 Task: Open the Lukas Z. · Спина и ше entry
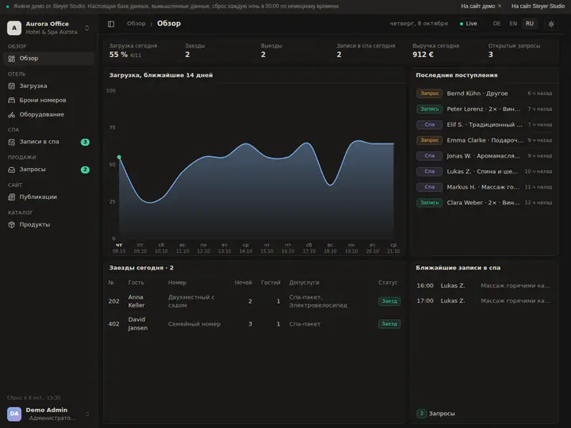[485, 171]
